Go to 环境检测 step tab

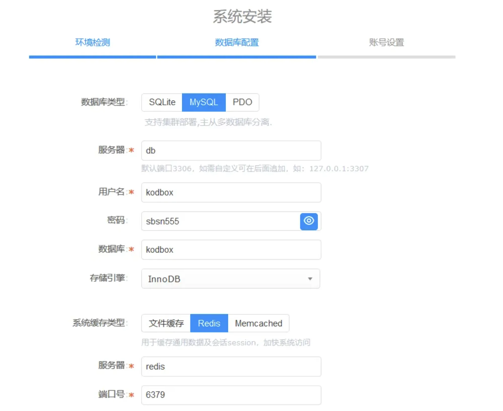(x=92, y=42)
